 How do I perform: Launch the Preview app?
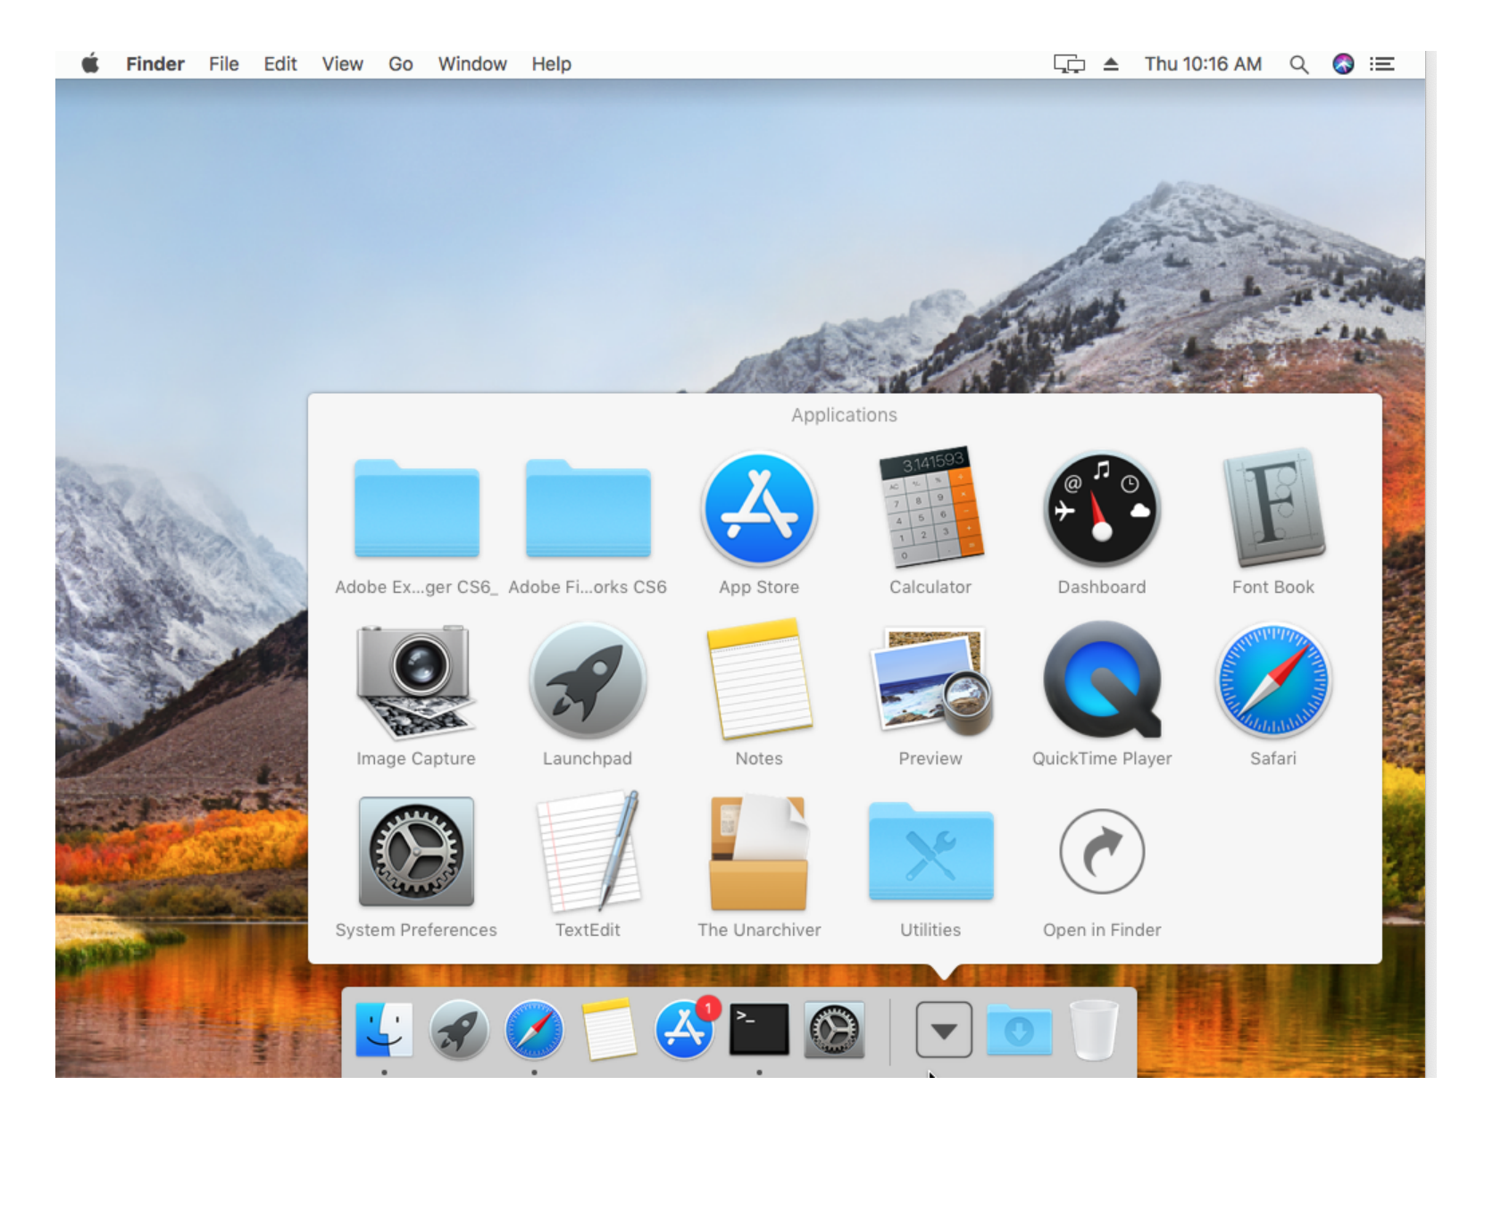click(930, 680)
